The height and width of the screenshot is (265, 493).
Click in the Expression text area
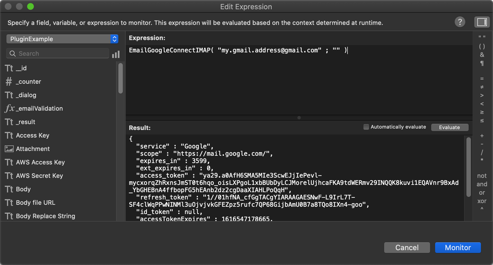pos(299,80)
